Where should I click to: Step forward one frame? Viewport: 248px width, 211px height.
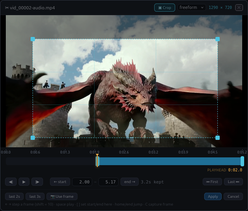coord(37,182)
